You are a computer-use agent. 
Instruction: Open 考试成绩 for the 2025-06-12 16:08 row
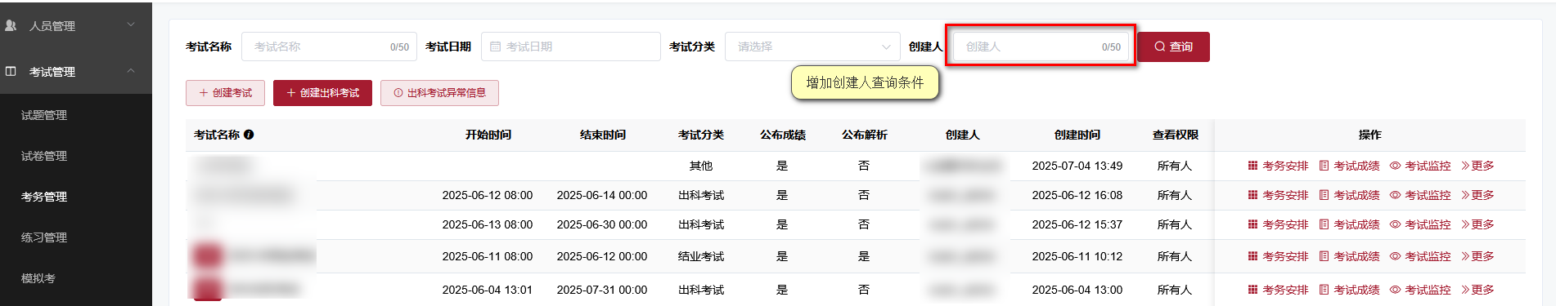pos(1349,195)
